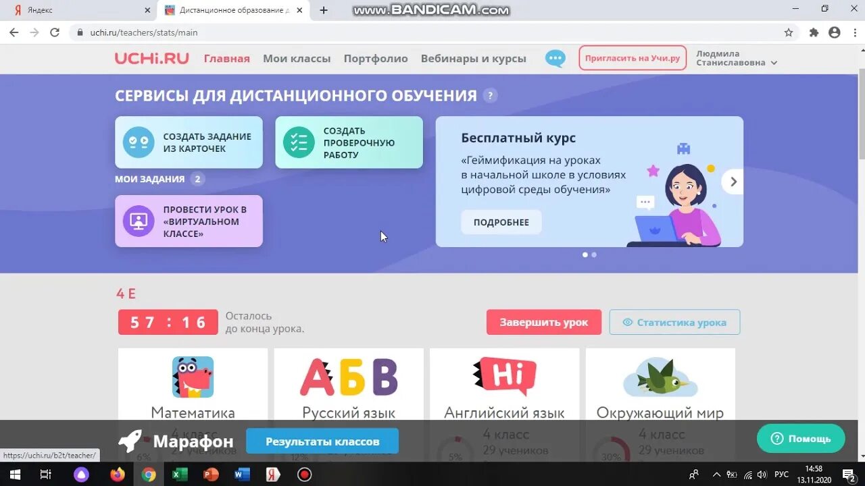Viewport: 865px width, 486px height.
Task: Click the checklist test icon
Action: pos(299,142)
